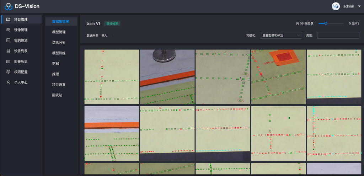This screenshot has height=176, width=364.
Task: Click the admin username text
Action: tap(349, 6)
